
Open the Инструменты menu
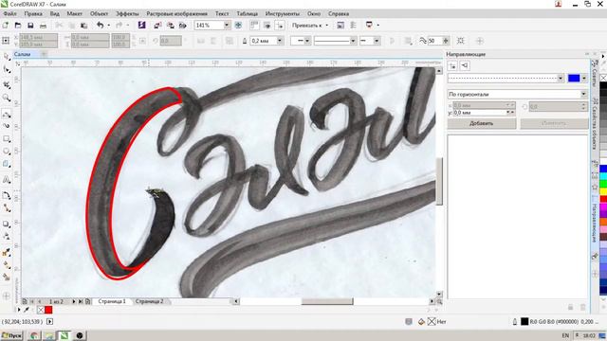(x=283, y=13)
